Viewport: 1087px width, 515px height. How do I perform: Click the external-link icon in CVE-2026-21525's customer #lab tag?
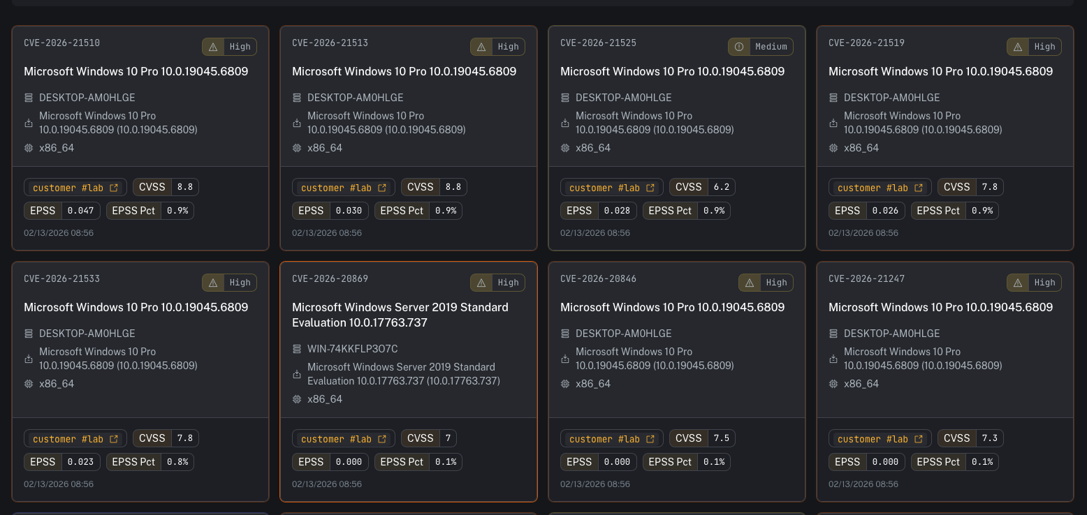(x=650, y=188)
